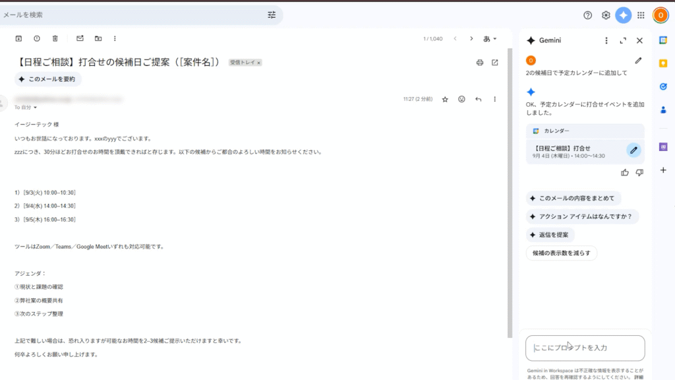The width and height of the screenshot is (675, 380).
Task: Click the archive email icon
Action: coord(18,38)
